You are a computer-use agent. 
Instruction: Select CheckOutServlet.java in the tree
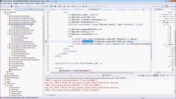click(x=20, y=50)
